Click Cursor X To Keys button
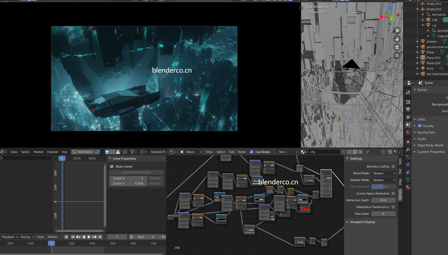This screenshot has height=255, width=448. 155,178
